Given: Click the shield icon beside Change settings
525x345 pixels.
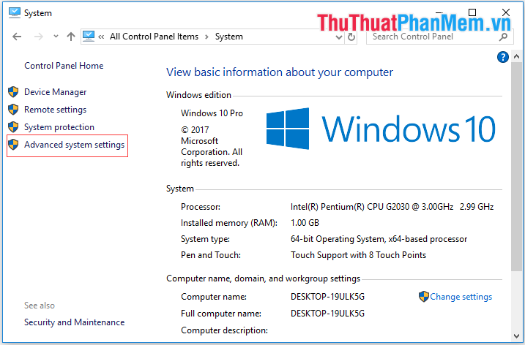Looking at the screenshot, I should 423,296.
